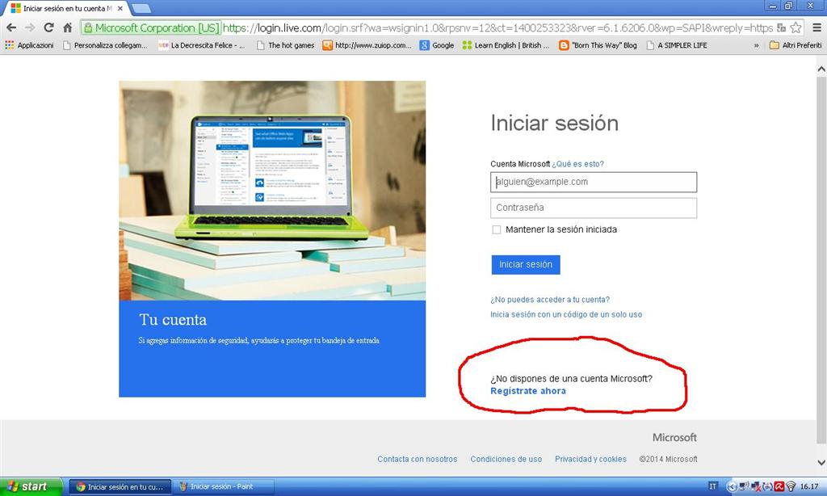Click ¿No puedes acceder a tu cuenta?

pyautogui.click(x=550, y=300)
